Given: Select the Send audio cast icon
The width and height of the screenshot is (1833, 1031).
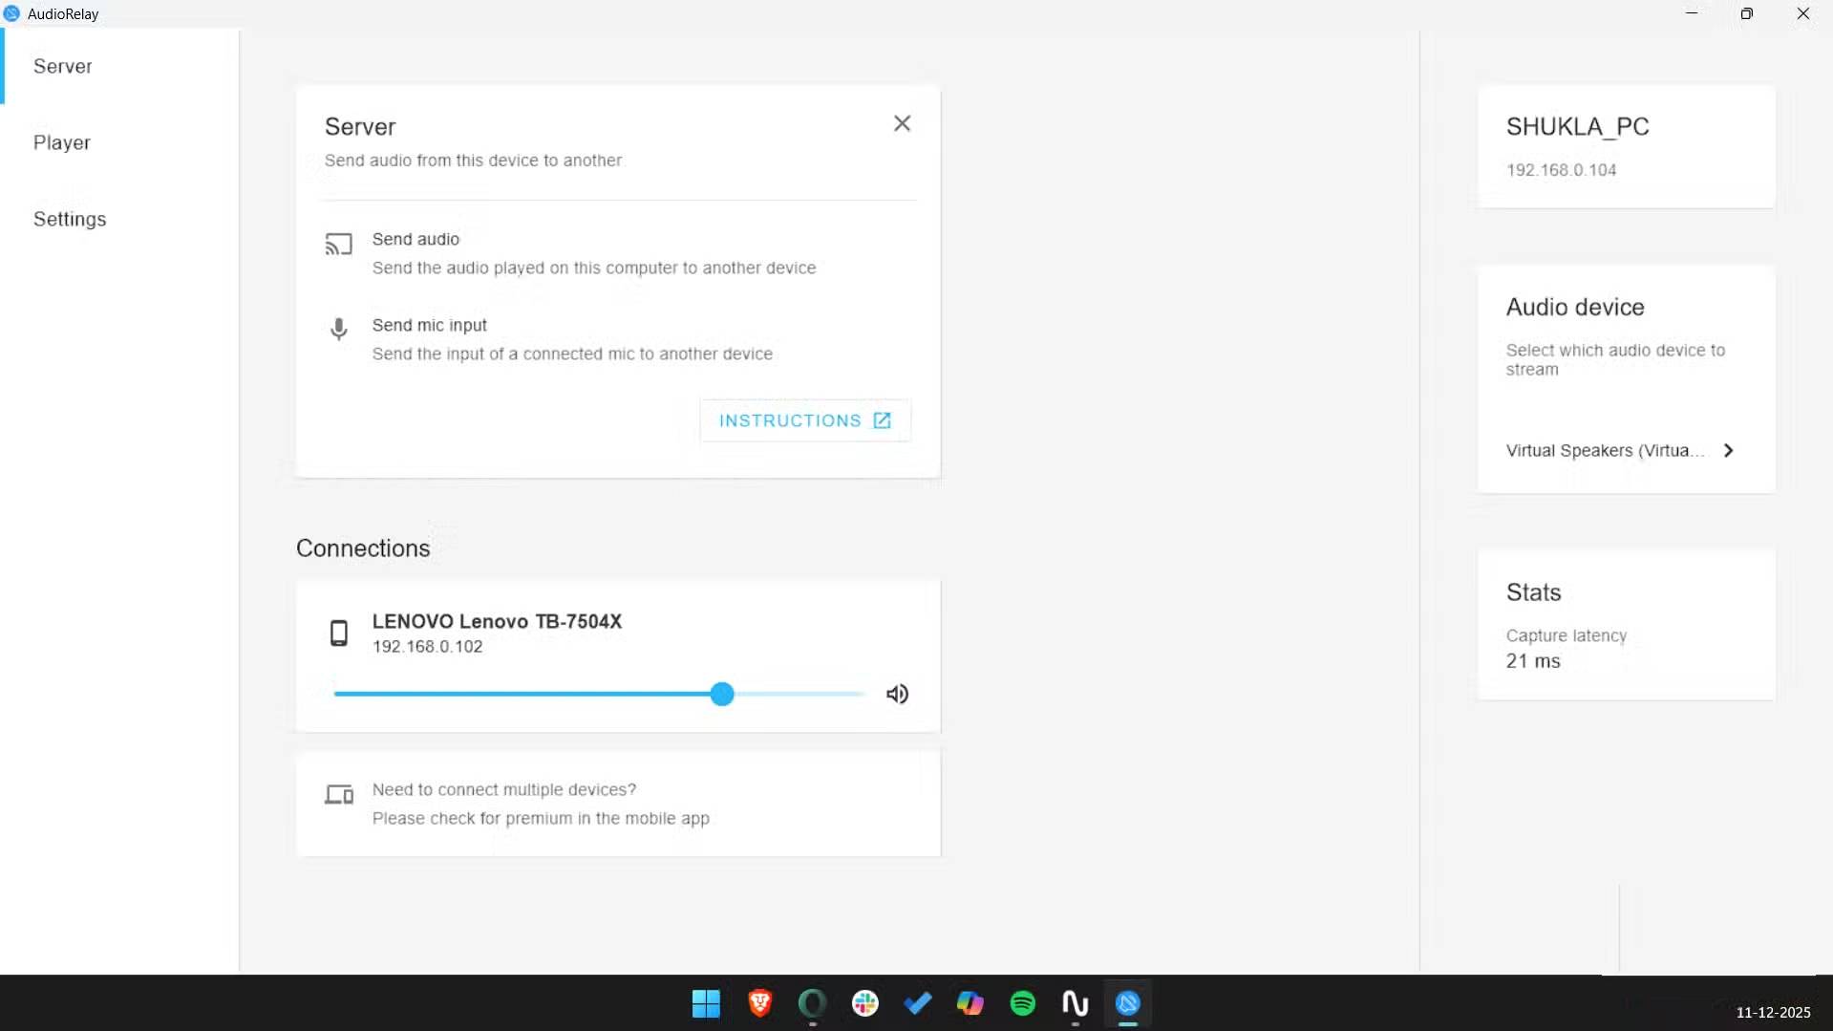Looking at the screenshot, I should click(339, 245).
